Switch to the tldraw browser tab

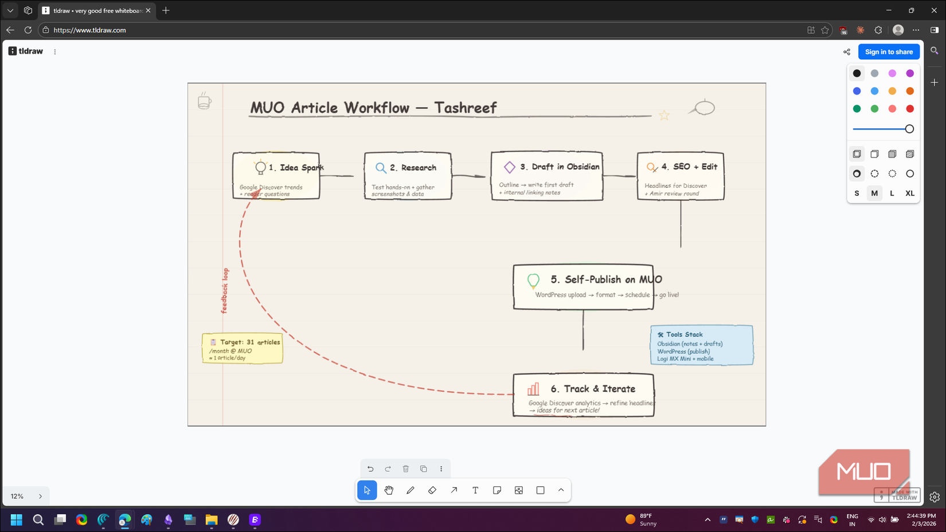click(92, 10)
